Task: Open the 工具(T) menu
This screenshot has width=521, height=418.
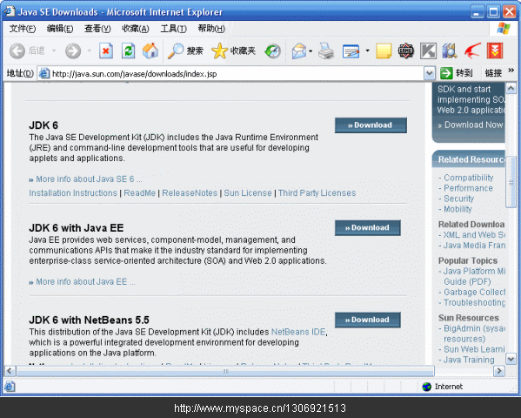Action: tap(173, 29)
